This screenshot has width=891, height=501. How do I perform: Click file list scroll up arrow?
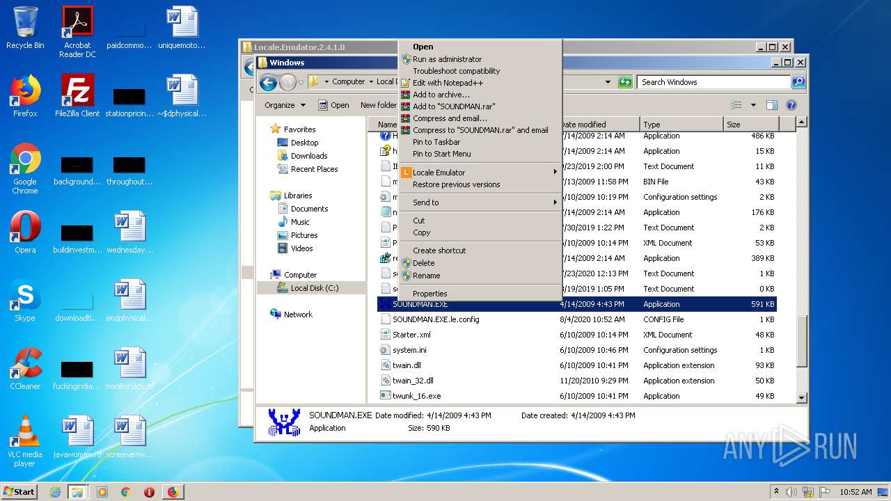coord(802,122)
